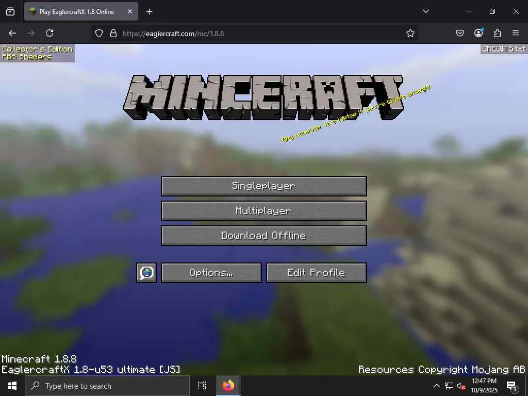
Task: Start a Singleplayer game
Action: click(263, 186)
